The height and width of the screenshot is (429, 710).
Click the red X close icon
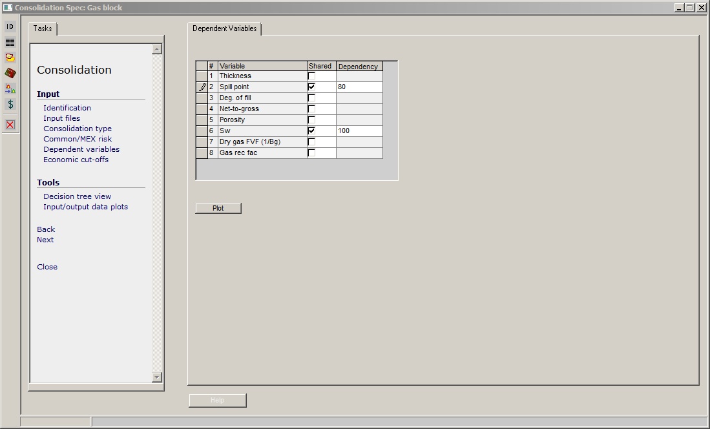[x=9, y=124]
